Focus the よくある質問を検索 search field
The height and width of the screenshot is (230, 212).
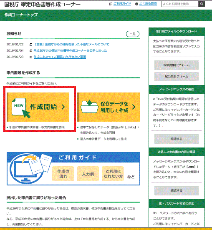(180, 4)
